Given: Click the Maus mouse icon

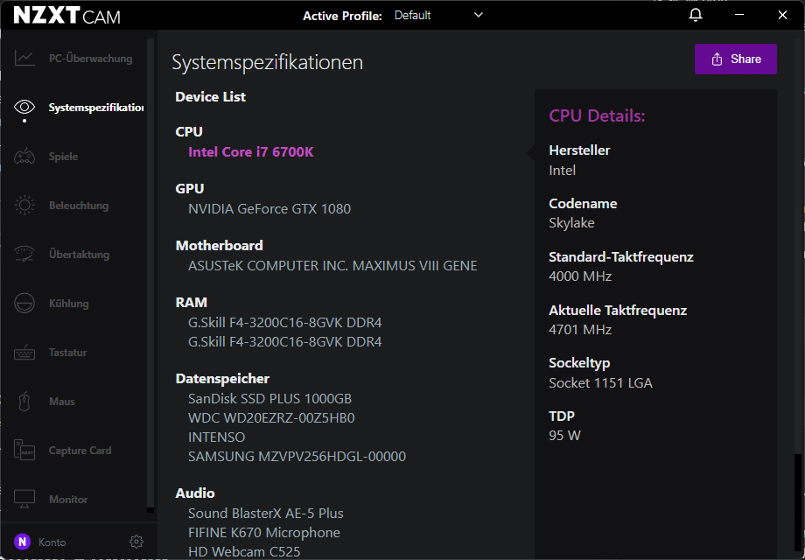Looking at the screenshot, I should 24,402.
